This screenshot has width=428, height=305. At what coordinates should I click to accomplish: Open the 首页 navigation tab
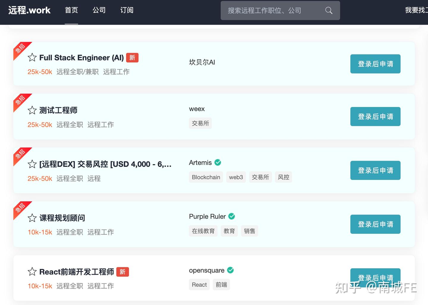[71, 10]
